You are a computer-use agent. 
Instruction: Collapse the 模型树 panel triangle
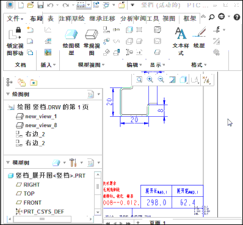[x=8, y=163]
